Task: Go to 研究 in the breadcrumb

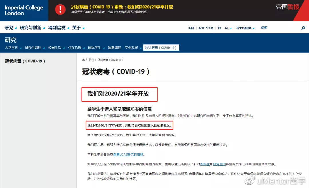Action: click(x=91, y=60)
